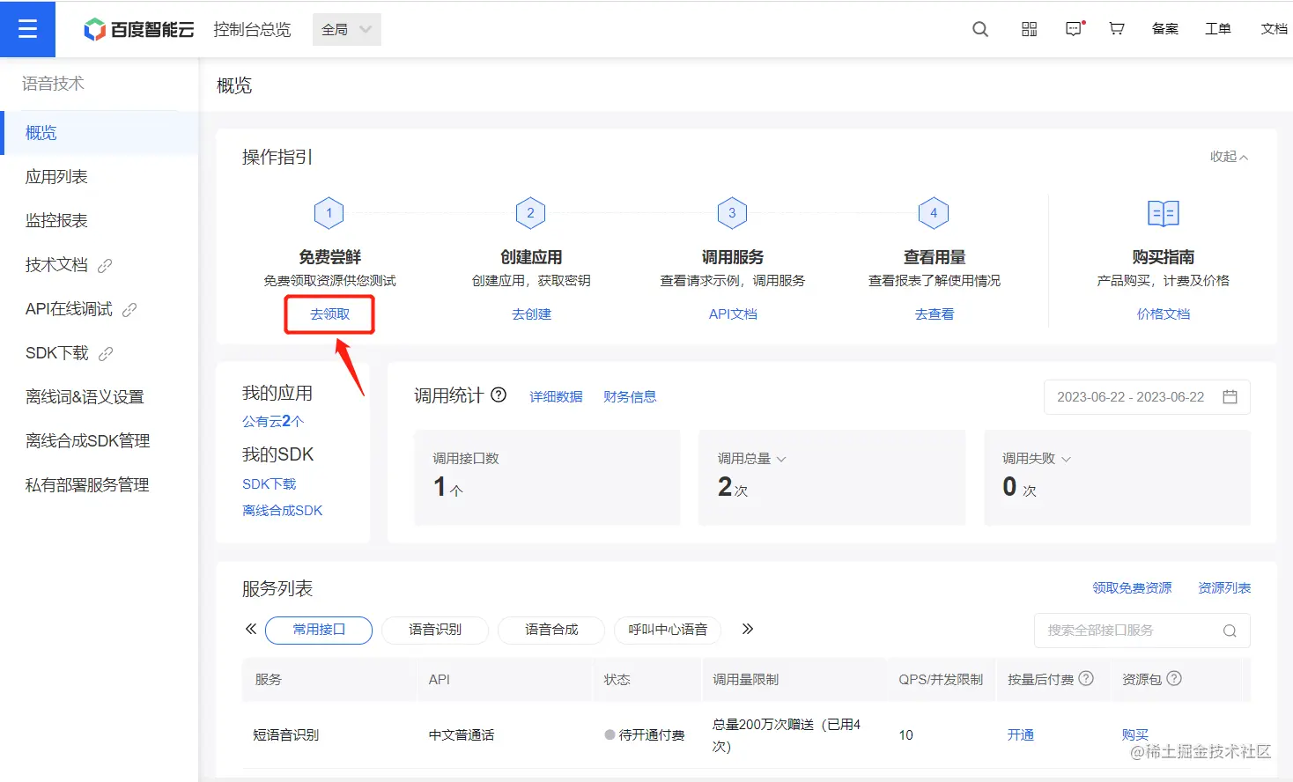Screen dimensions: 1293x782
Task: Click the 领取免费资源 link
Action: 1132,588
